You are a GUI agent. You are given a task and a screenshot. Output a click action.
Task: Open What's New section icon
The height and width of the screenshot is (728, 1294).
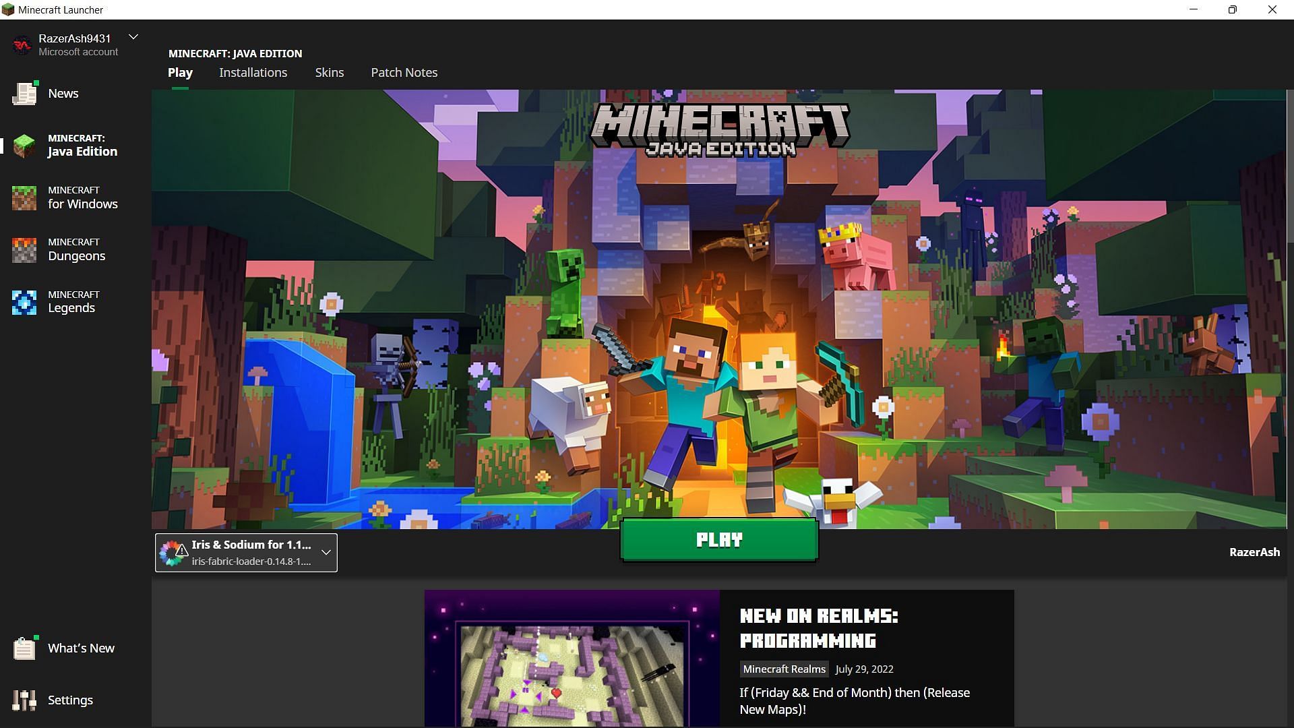(x=23, y=647)
